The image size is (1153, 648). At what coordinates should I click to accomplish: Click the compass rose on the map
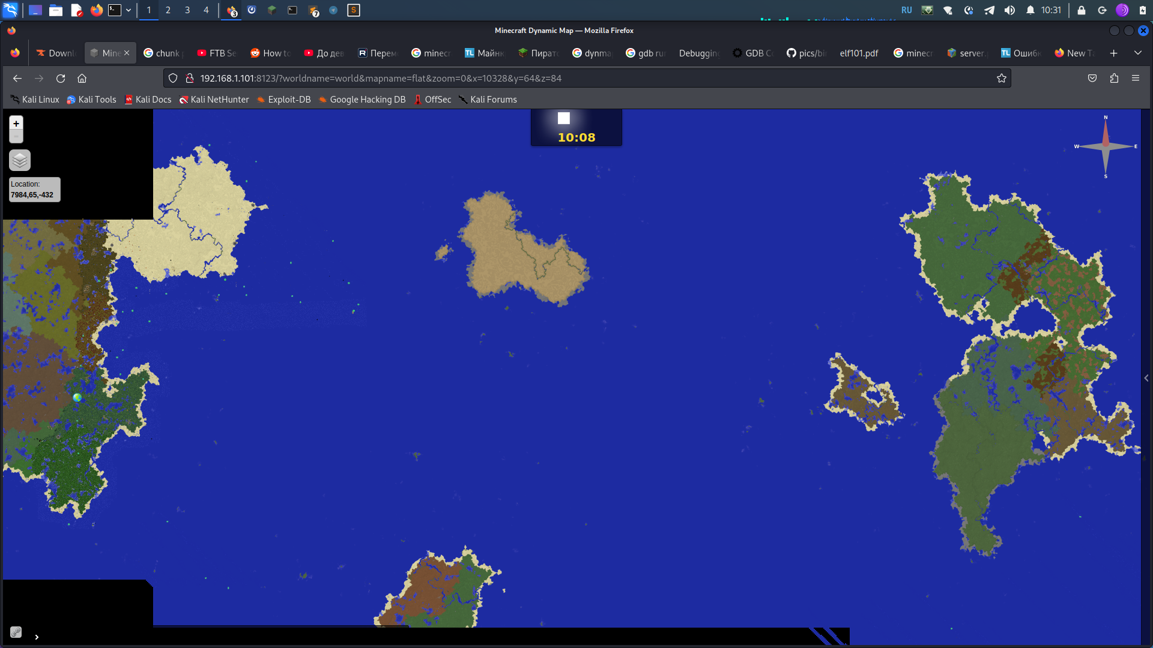(1106, 146)
